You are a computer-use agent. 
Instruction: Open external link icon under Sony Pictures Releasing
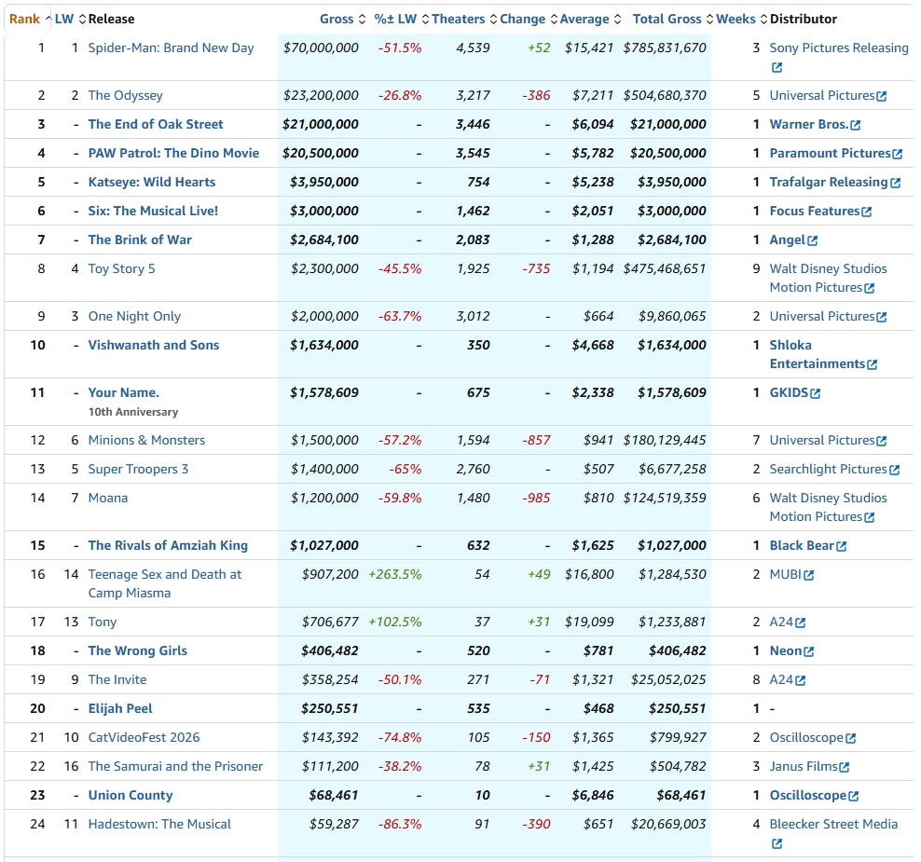777,67
